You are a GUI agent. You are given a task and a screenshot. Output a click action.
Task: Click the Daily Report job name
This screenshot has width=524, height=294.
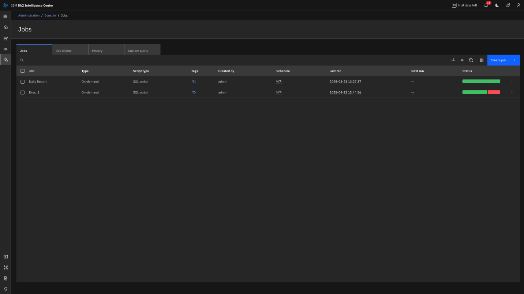[38, 82]
